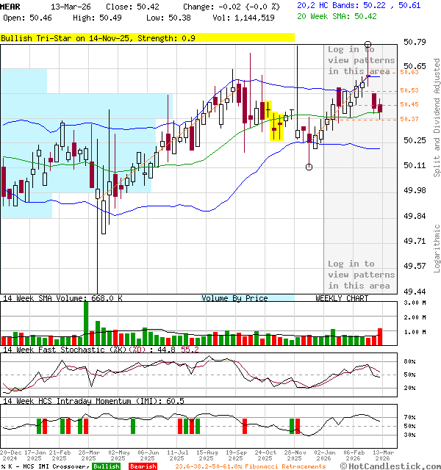Screen dimensions: 441x470
Task: Click the upper 'Log in to view patterns' notice
Action: click(x=359, y=60)
